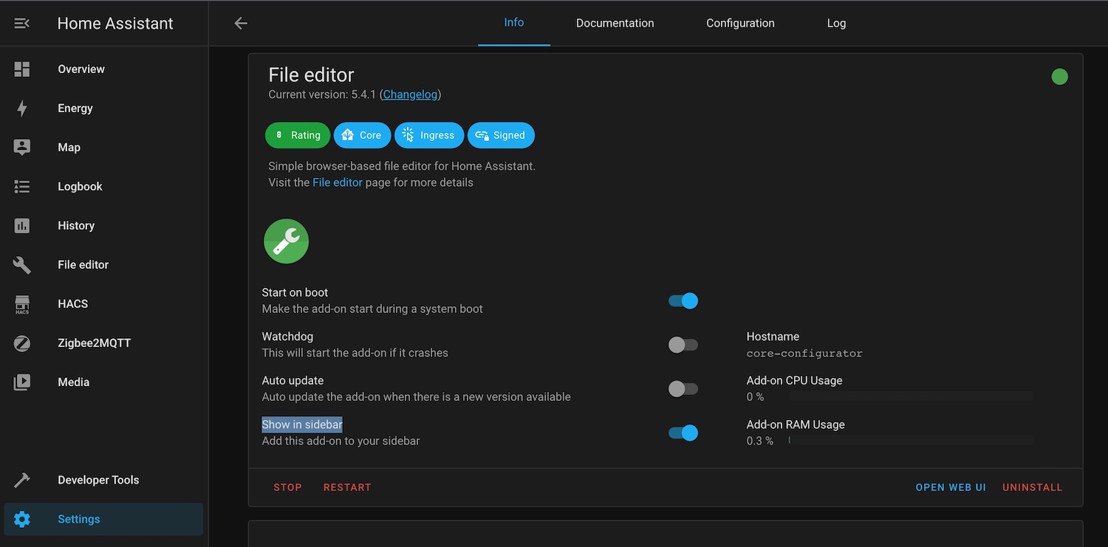Open the Changelog link
This screenshot has width=1108, height=547.
(x=410, y=94)
